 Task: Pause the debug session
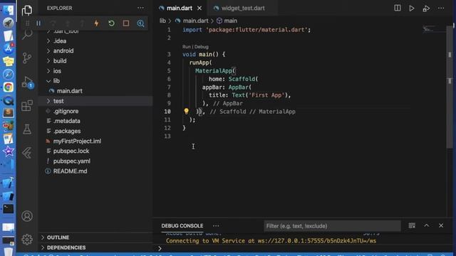tap(38, 23)
